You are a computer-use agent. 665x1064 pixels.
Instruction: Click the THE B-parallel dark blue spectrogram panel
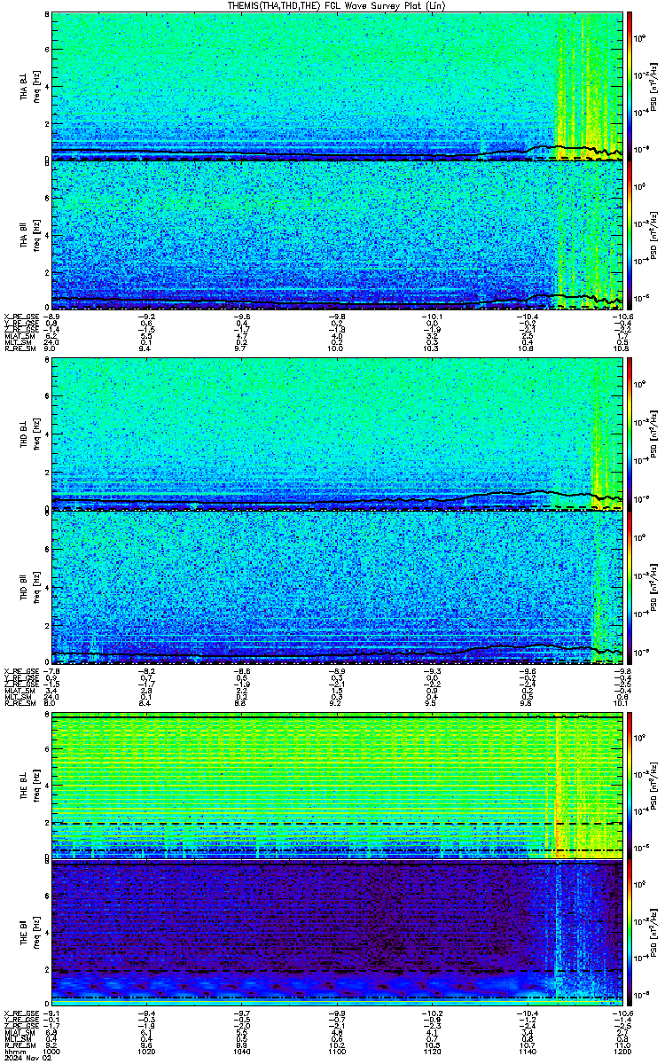point(338,934)
